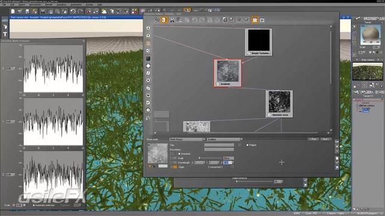Adjust the Scale slider in node parameters
Screen dimensions: 385x216
pos(210,158)
